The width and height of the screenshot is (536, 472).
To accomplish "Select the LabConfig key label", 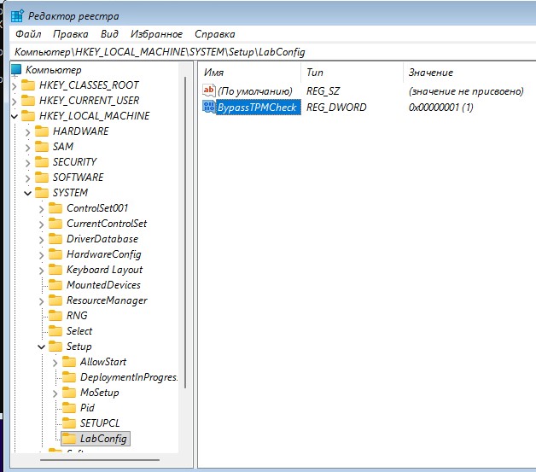I will coord(103,439).
